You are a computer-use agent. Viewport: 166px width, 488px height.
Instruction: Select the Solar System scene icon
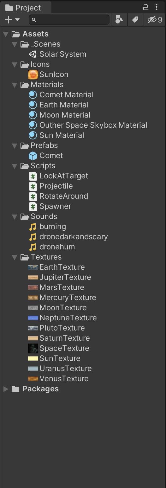[x=33, y=54]
